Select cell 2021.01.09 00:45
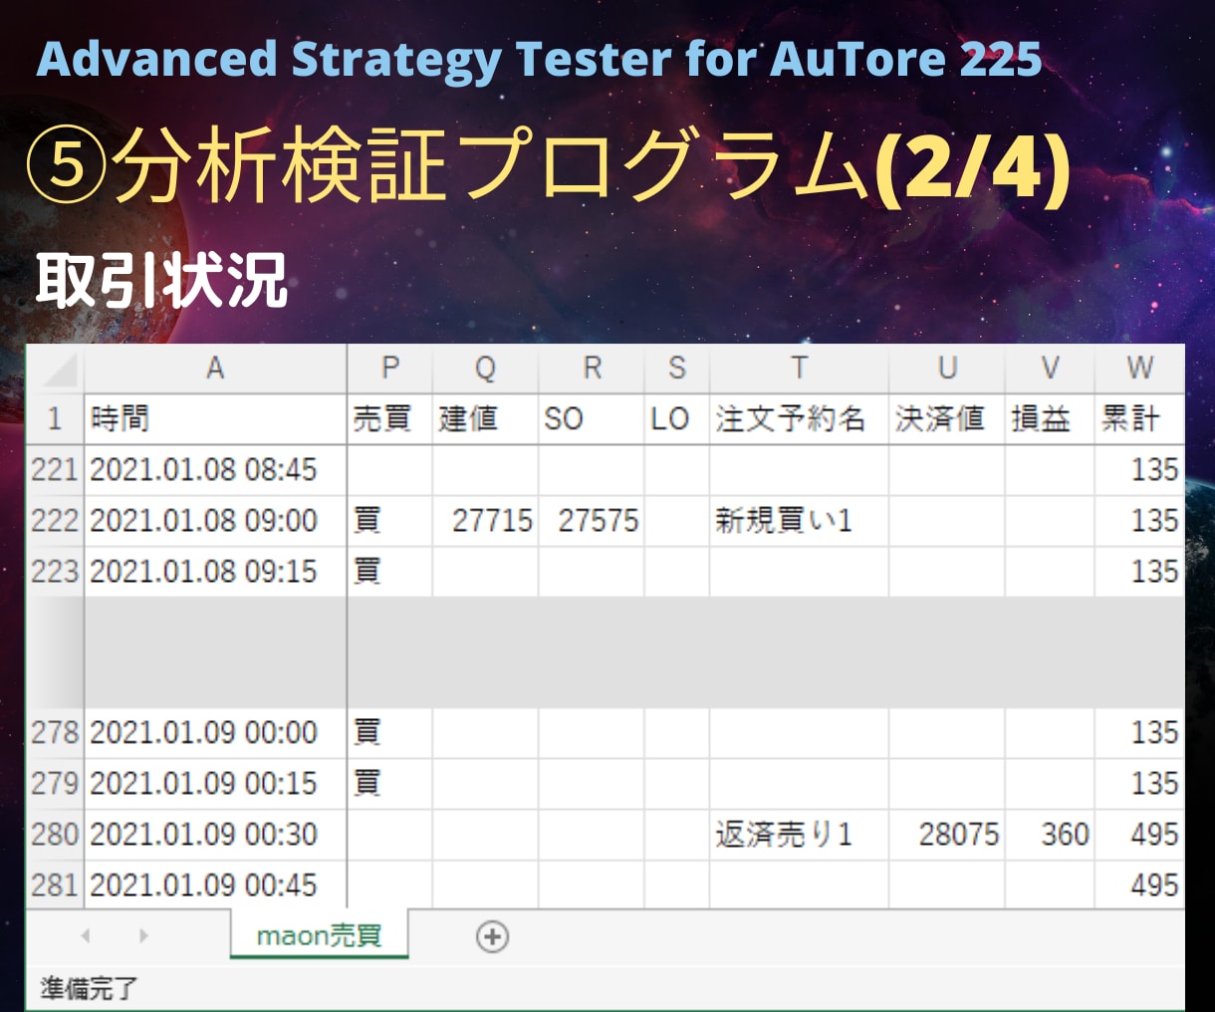 tap(215, 885)
